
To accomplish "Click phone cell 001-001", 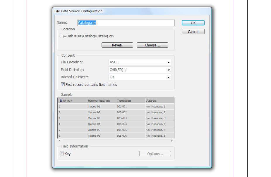I will click(x=131, y=106).
